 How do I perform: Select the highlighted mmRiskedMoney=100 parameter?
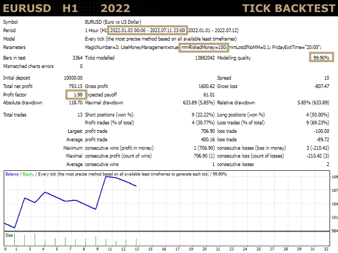(203, 48)
